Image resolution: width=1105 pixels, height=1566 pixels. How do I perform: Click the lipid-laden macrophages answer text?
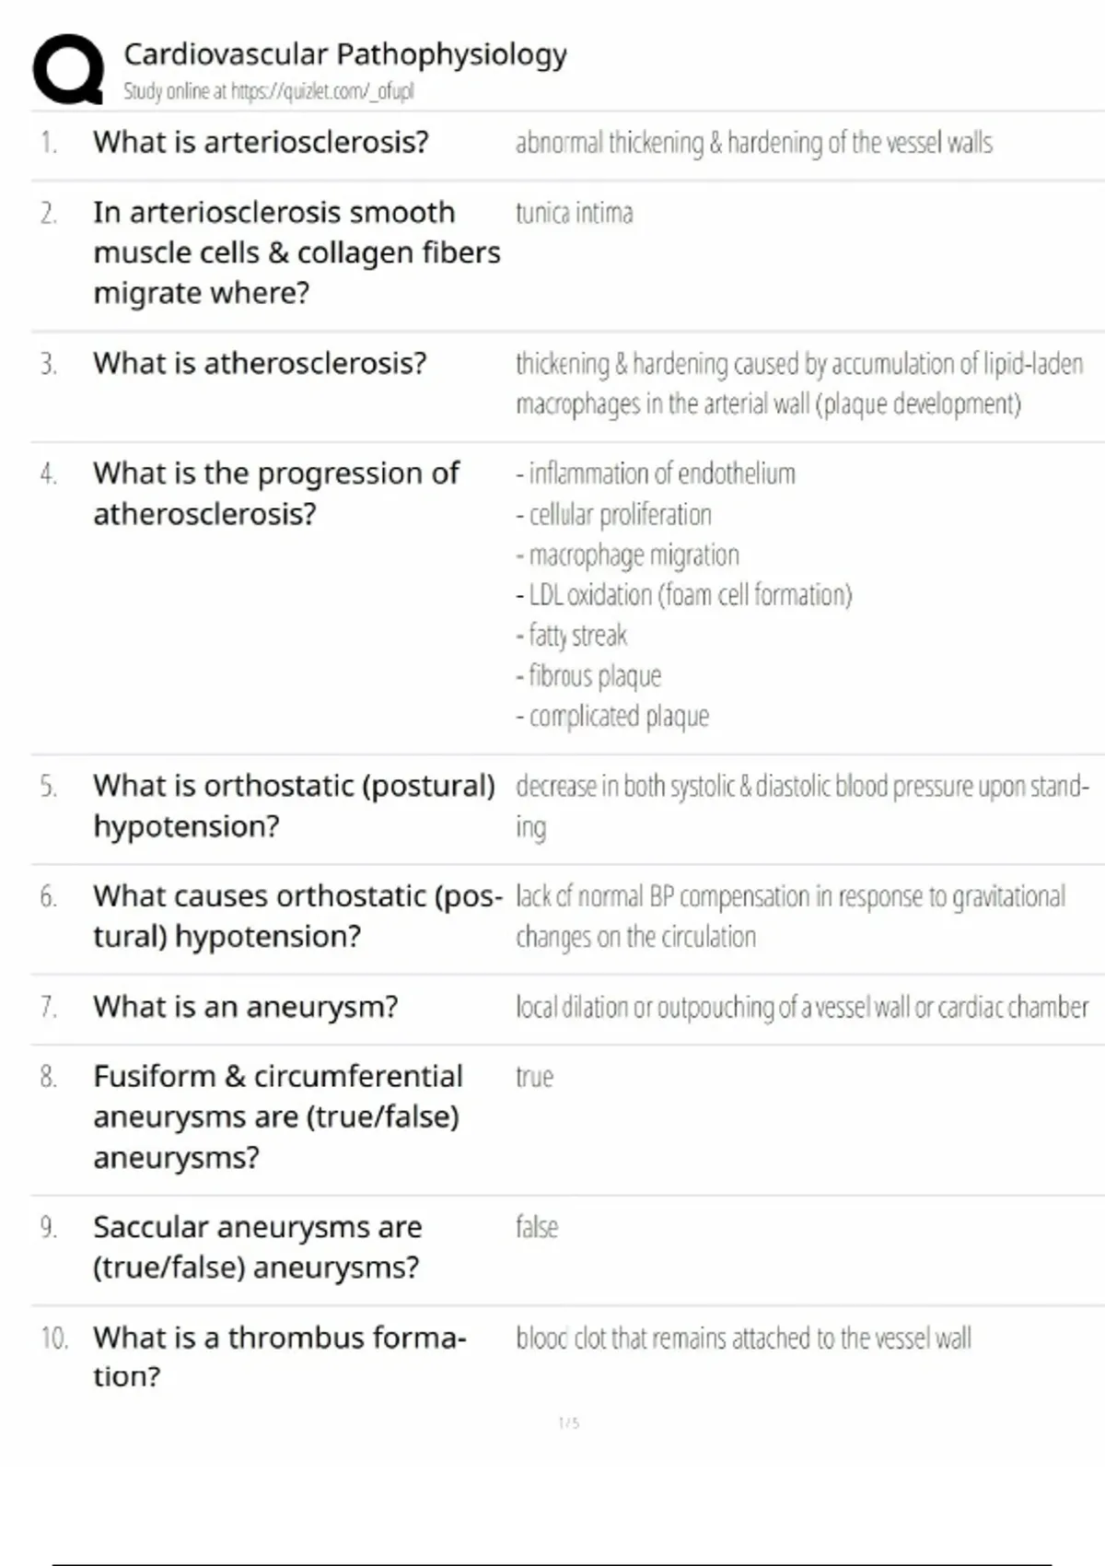coord(799,383)
